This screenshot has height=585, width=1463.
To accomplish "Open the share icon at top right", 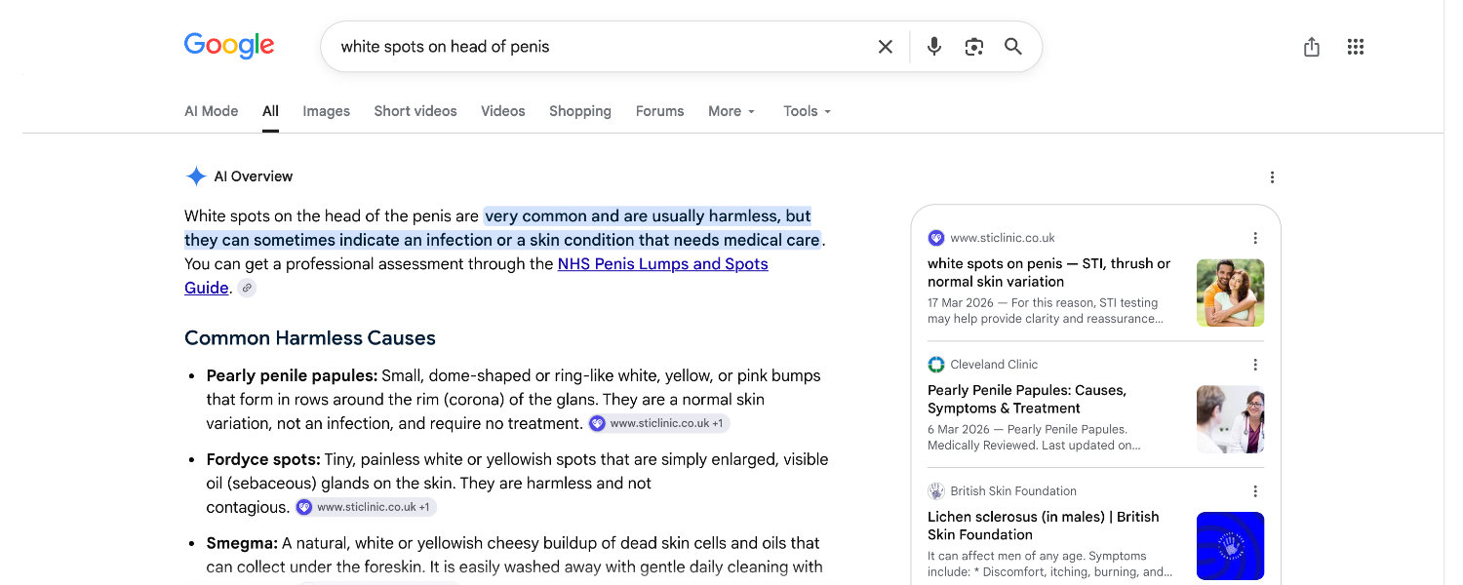I will click(1312, 47).
